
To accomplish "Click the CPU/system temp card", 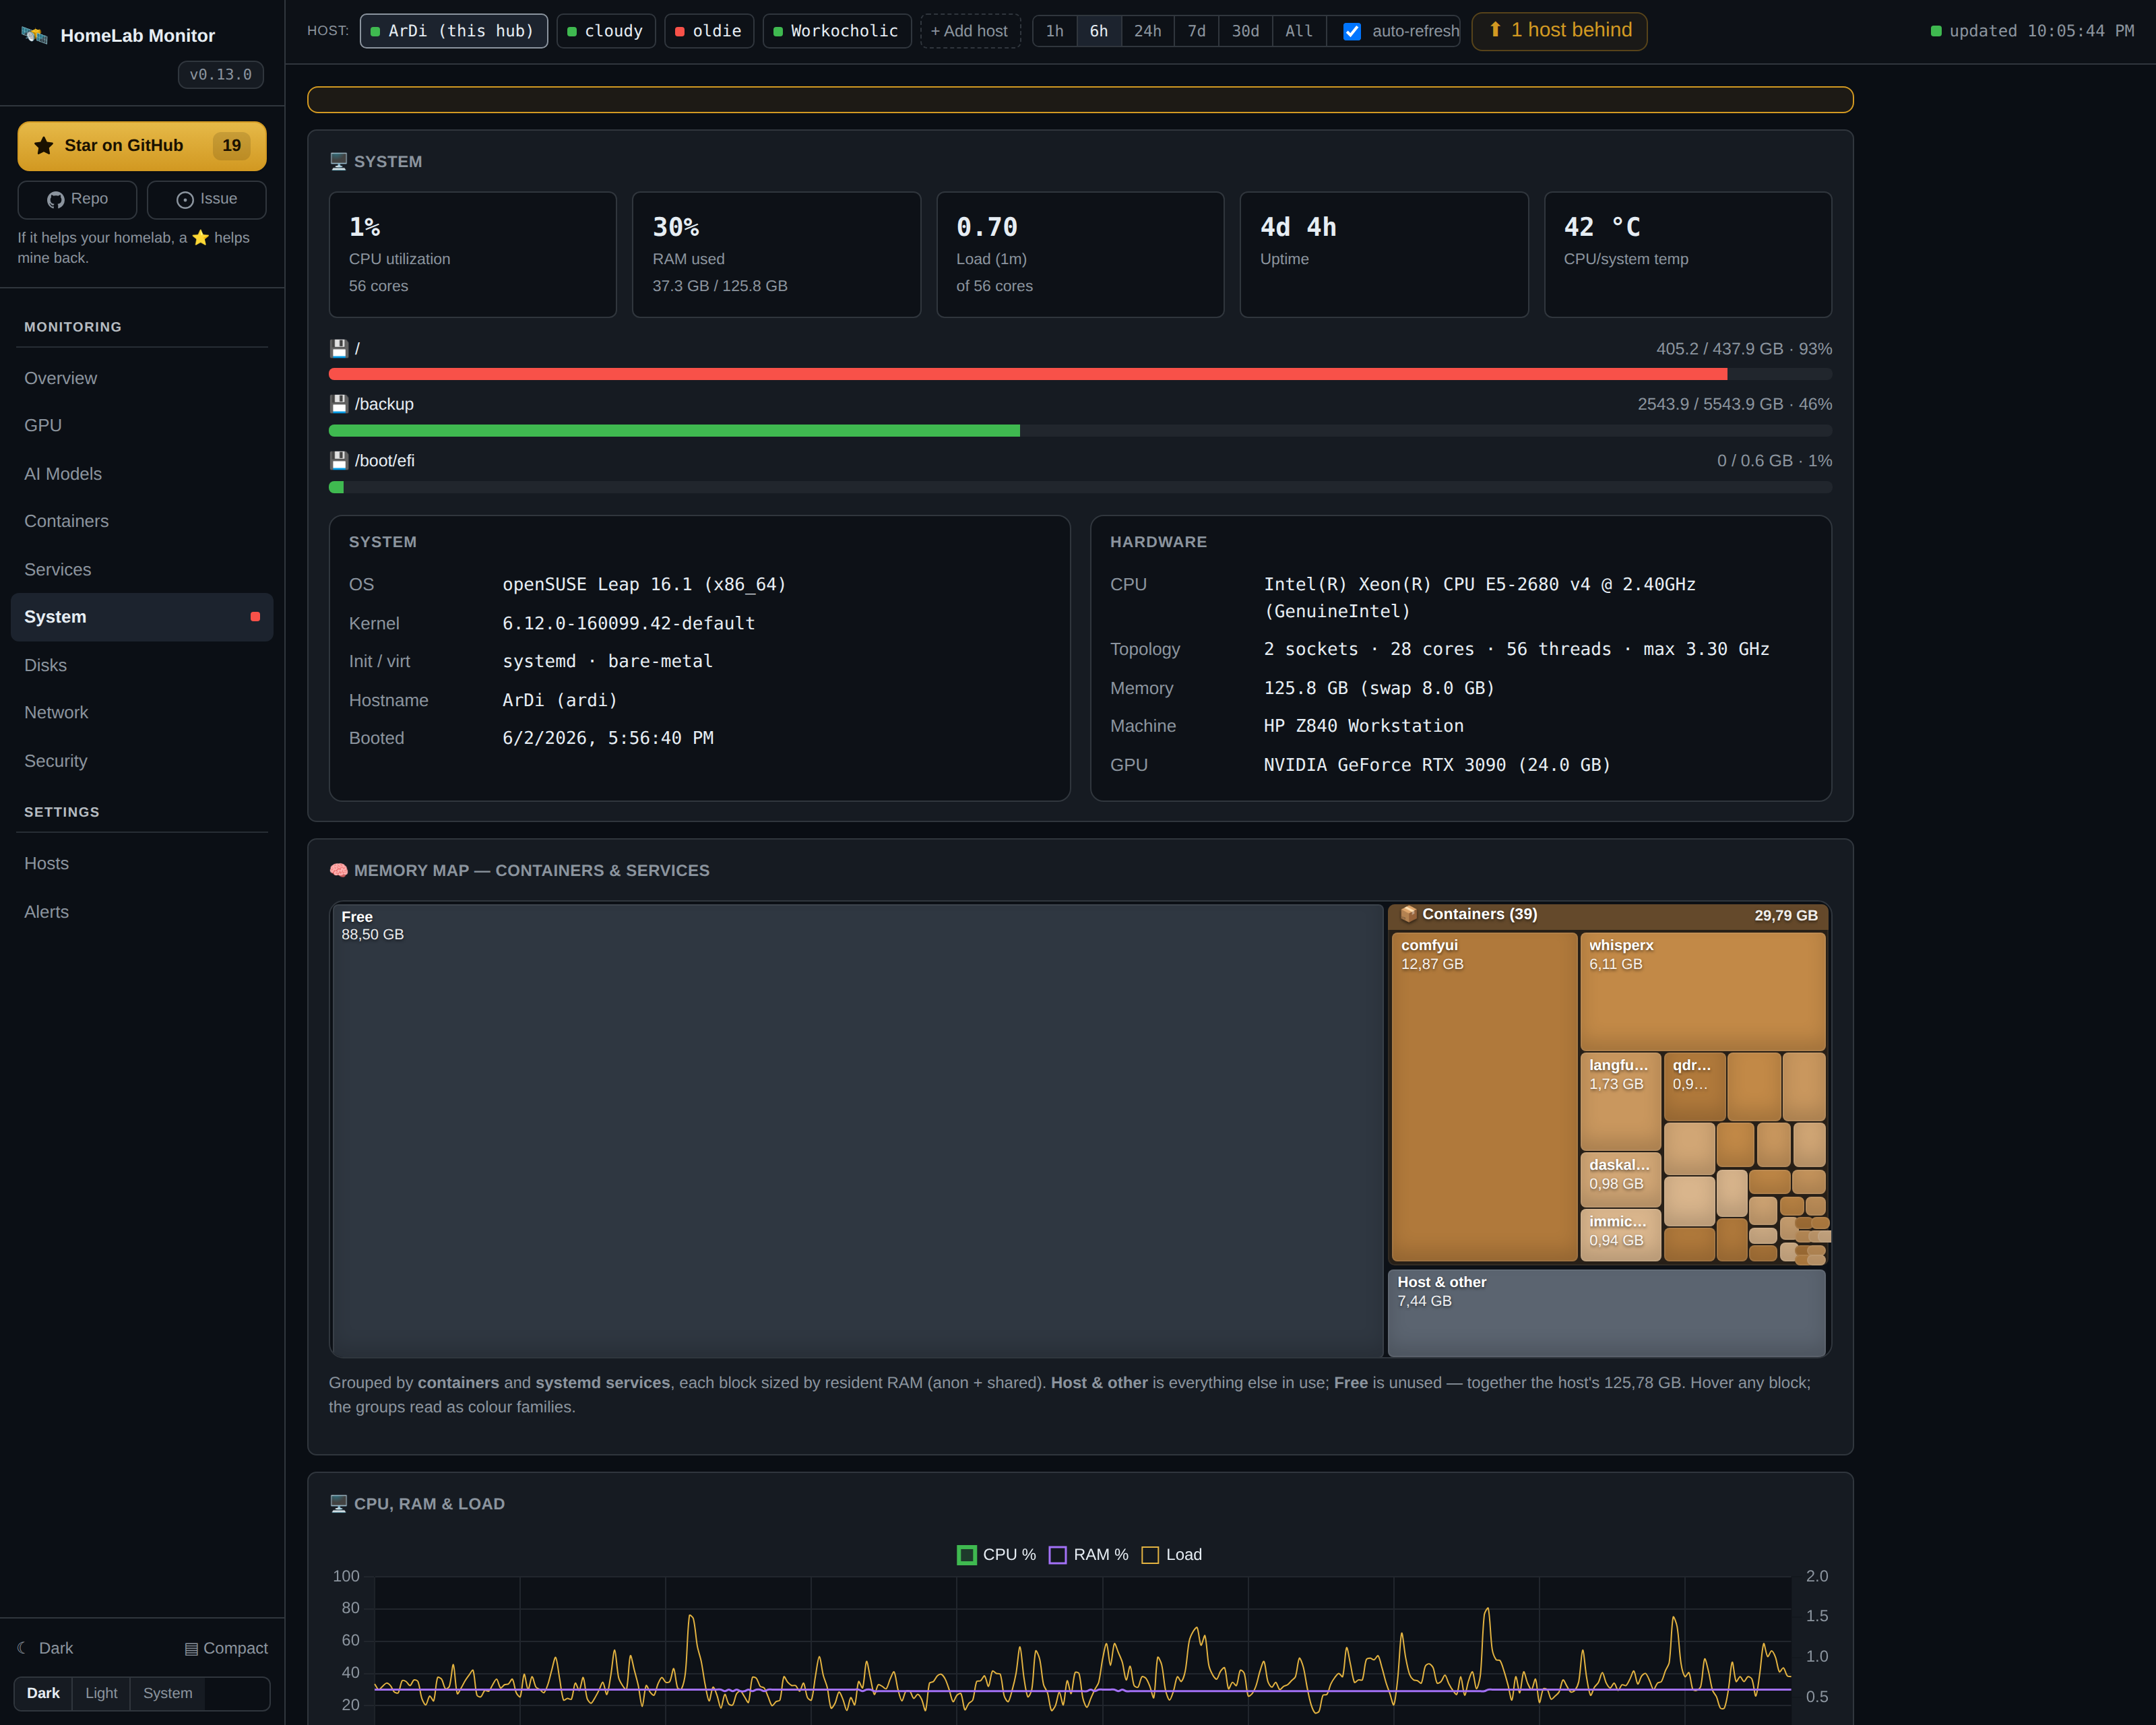I will pos(1688,255).
